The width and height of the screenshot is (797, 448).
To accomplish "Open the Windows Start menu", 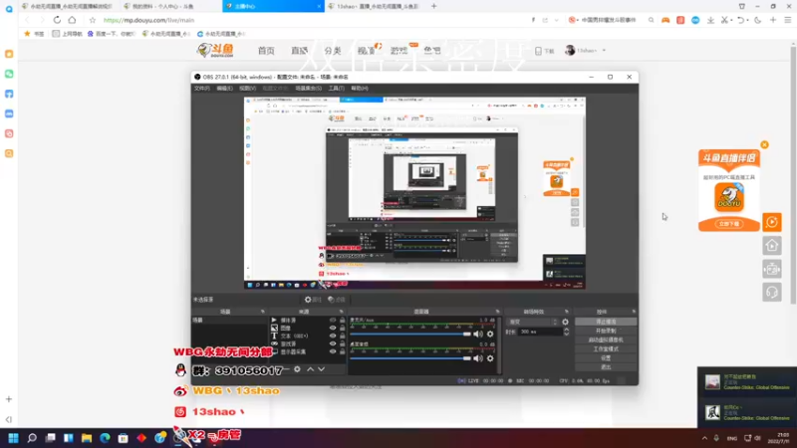I will [13, 438].
